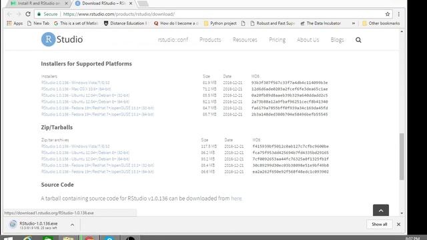Open the Apps grid shortcut
427x240 pixels.
point(15,23)
